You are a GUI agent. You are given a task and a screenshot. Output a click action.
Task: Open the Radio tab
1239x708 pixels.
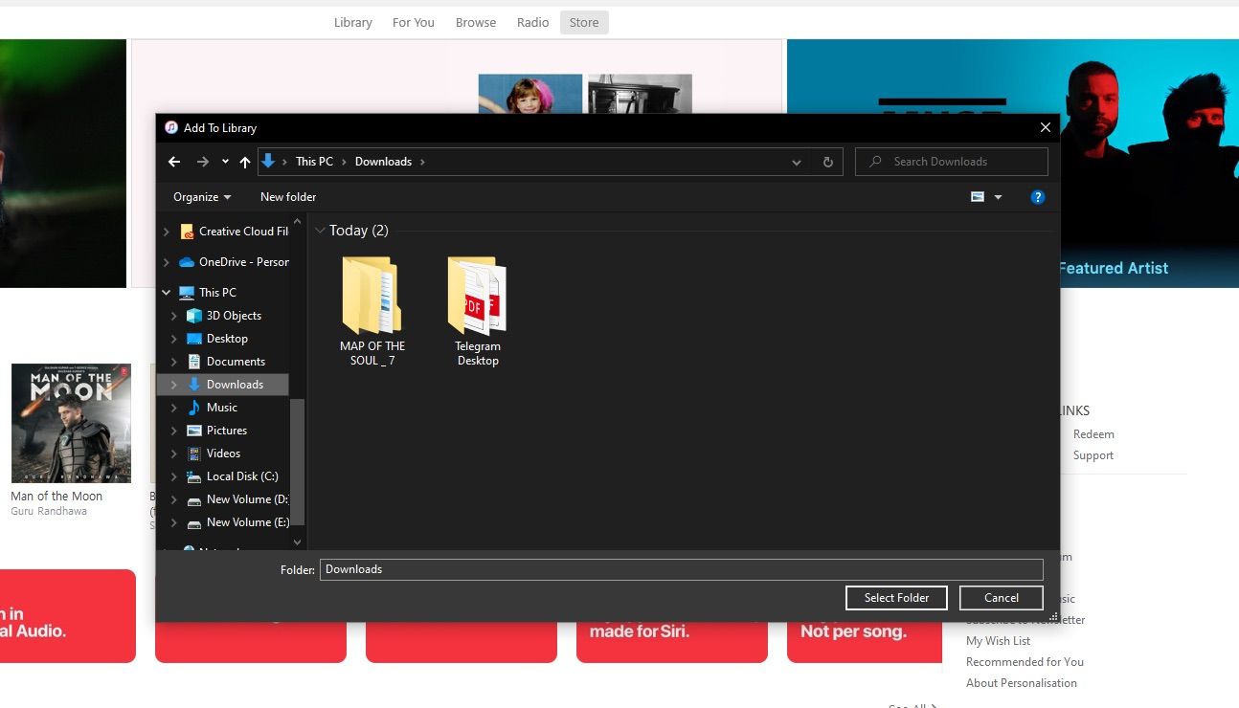[532, 22]
